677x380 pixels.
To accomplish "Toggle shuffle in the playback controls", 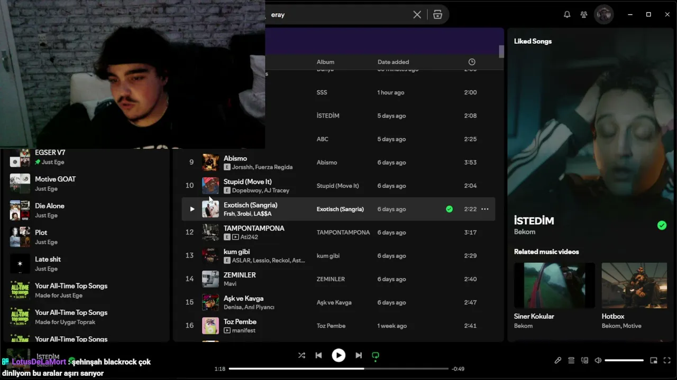I will point(301,356).
